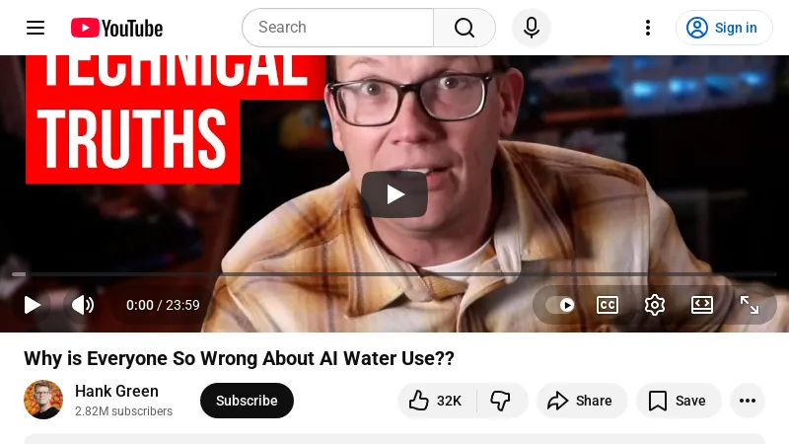
Task: Save video to a playlist
Action: pos(679,401)
